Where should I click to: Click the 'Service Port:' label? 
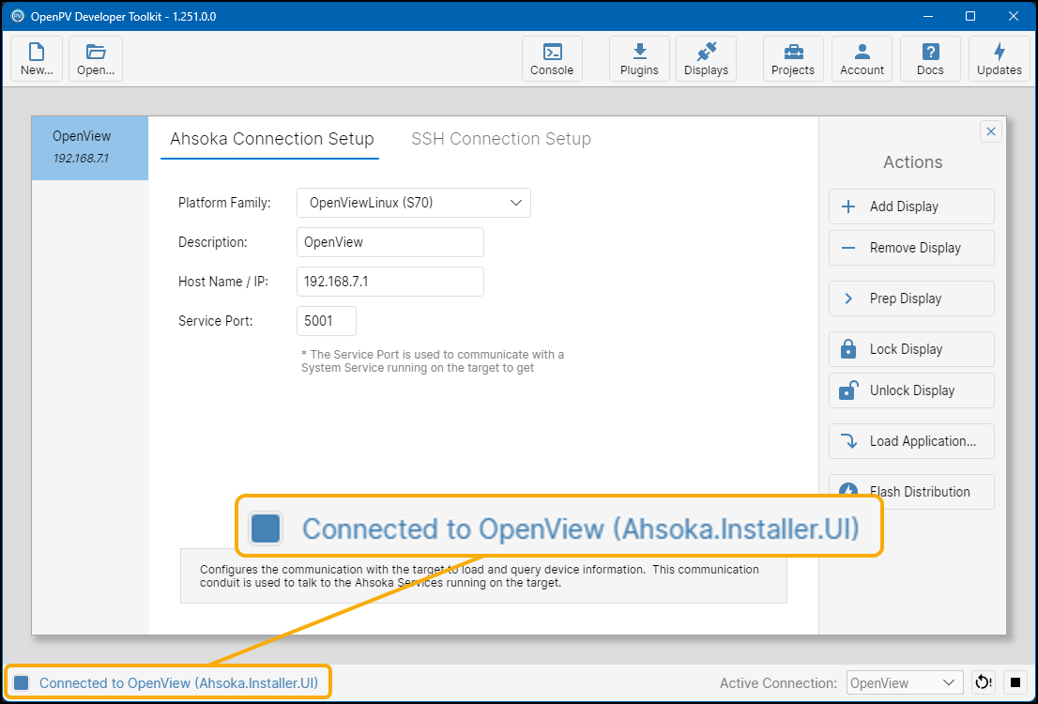(x=215, y=321)
